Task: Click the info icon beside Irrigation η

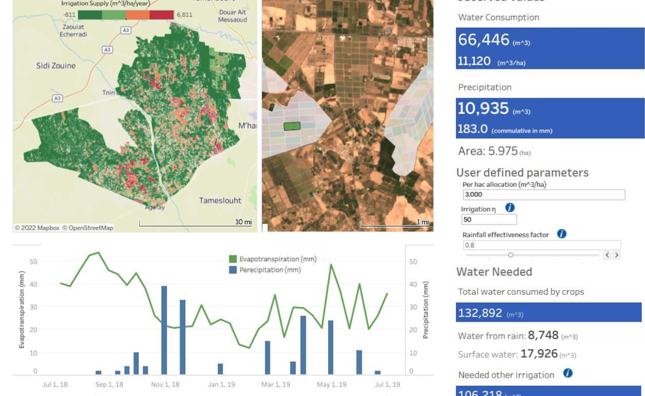Action: [x=510, y=207]
